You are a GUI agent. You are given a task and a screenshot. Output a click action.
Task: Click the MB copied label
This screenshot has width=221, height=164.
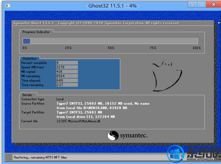click(x=28, y=72)
